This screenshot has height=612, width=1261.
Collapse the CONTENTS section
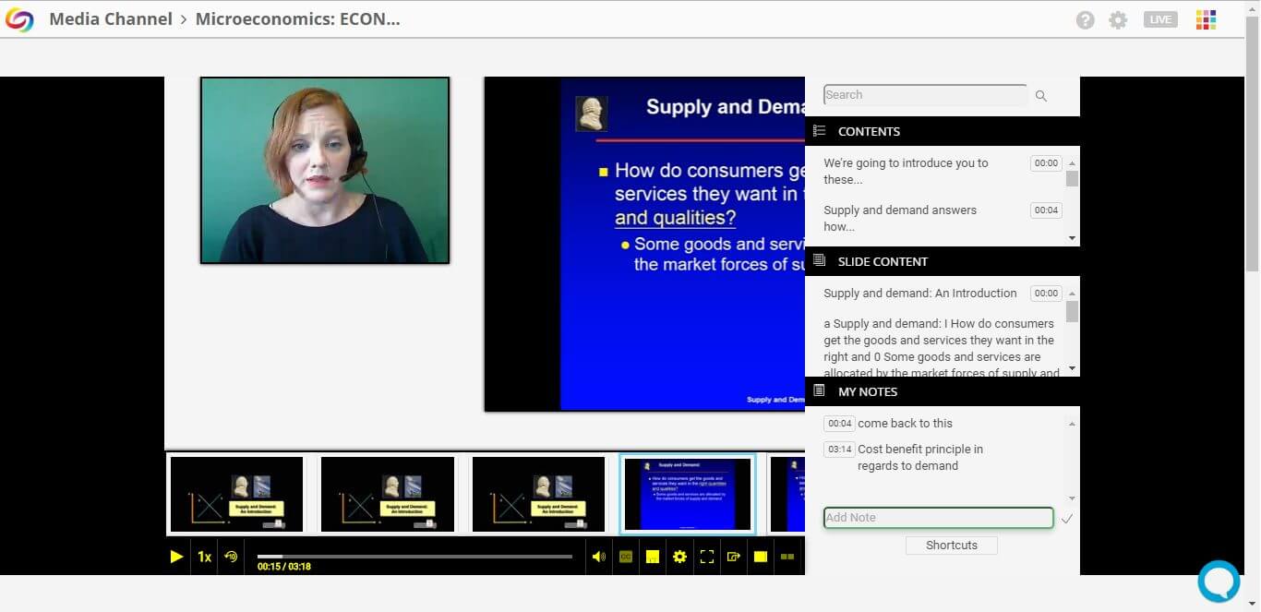pos(868,131)
